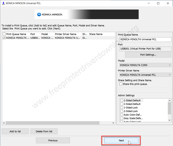Screen dimensions: 173x146
Task: Check 1-Sided:Lock admin setting
Action: [122, 108]
